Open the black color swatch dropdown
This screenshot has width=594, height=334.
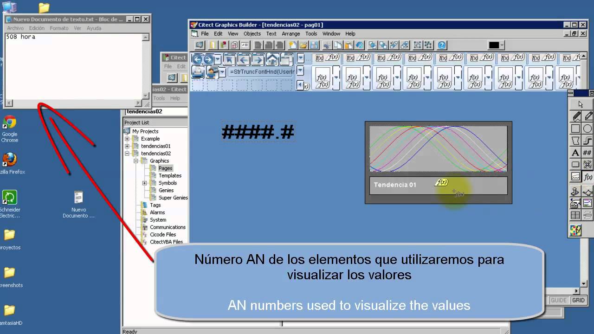[502, 45]
